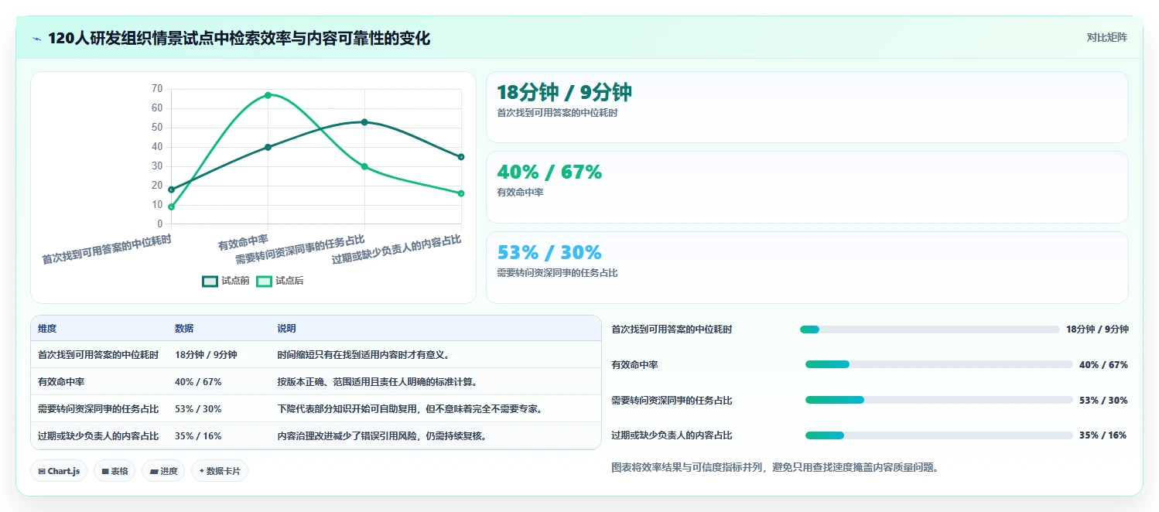Click the 试点后 data point at 16
Image resolution: width=1159 pixels, height=512 pixels.
461,193
